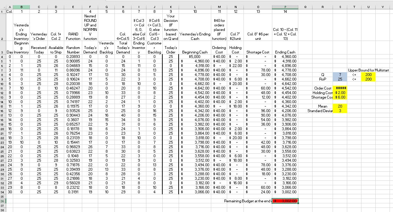The width and height of the screenshot is (393, 212).
Task: Click the 'Upper Bound for Multistart' label
Action: pos(368,70)
